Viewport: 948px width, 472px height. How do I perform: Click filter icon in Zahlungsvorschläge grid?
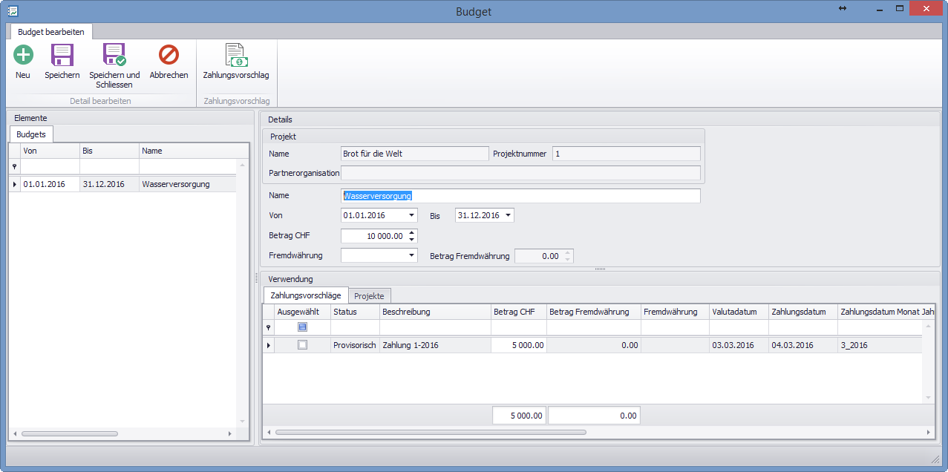click(x=268, y=327)
